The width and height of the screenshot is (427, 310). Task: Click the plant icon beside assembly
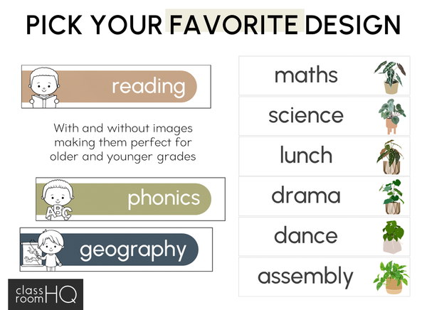[x=389, y=276]
